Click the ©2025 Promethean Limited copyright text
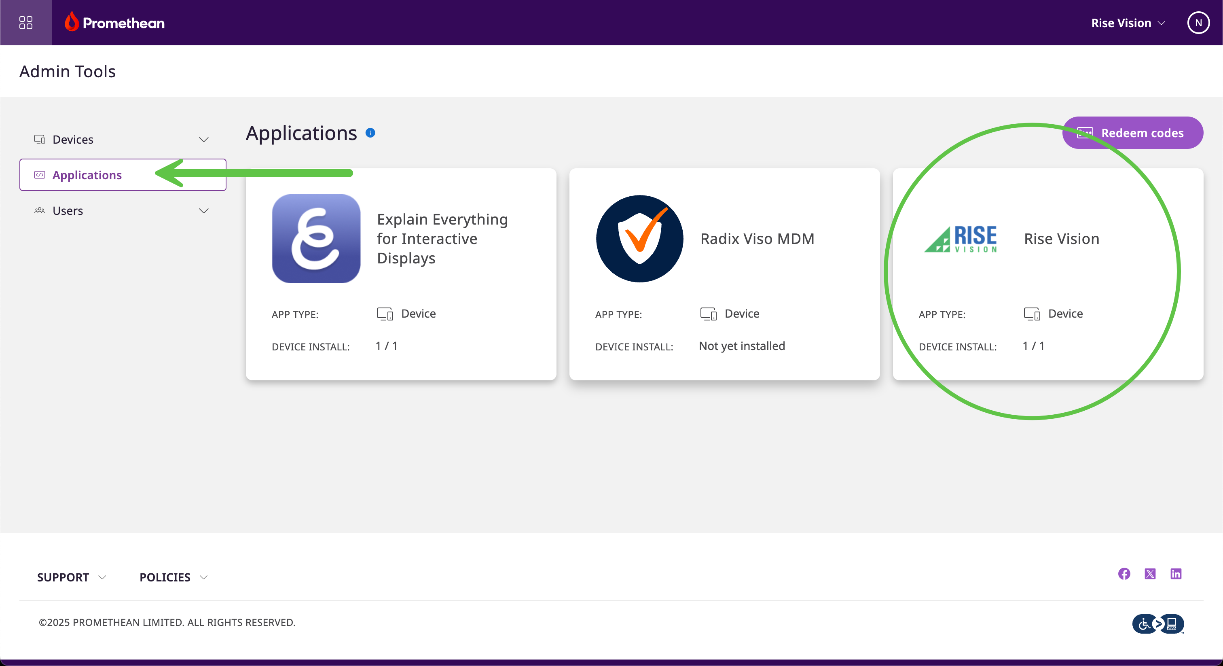Viewport: 1223px width, 666px height. tap(167, 622)
